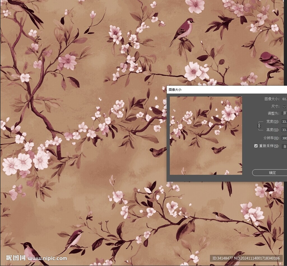Click the small bird inside the dialog preview
The height and width of the screenshot is (266, 287).
tap(218, 150)
